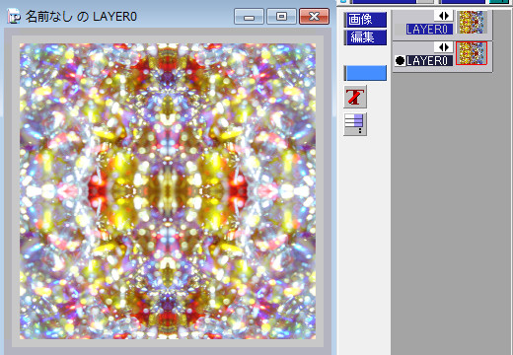Click the app icon in the window title bar
513x355 pixels.
(x=14, y=17)
